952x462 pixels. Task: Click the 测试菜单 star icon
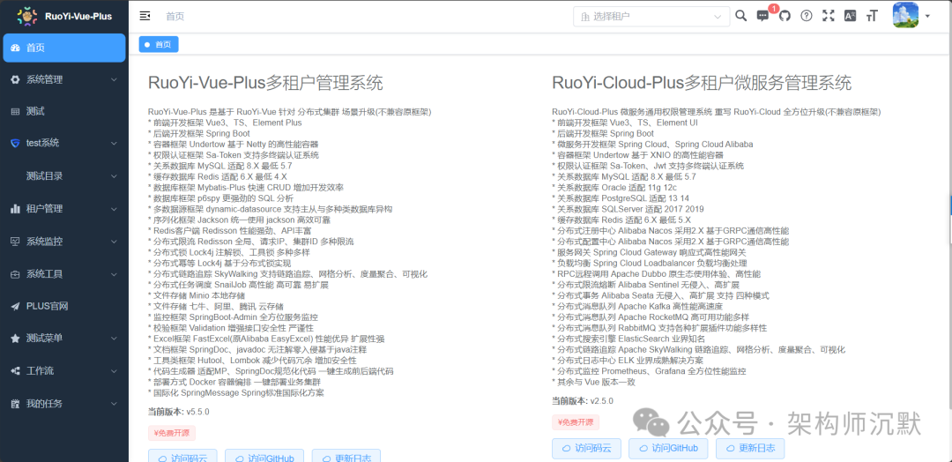15,339
